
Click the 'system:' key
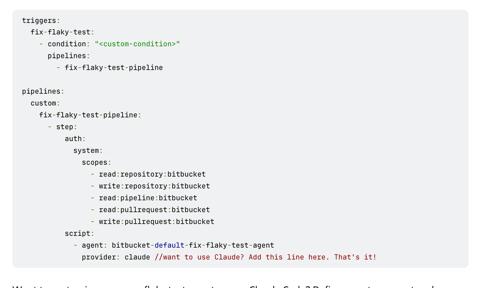click(x=88, y=151)
